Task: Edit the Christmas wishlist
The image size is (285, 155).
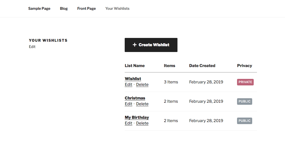Action: click(128, 104)
